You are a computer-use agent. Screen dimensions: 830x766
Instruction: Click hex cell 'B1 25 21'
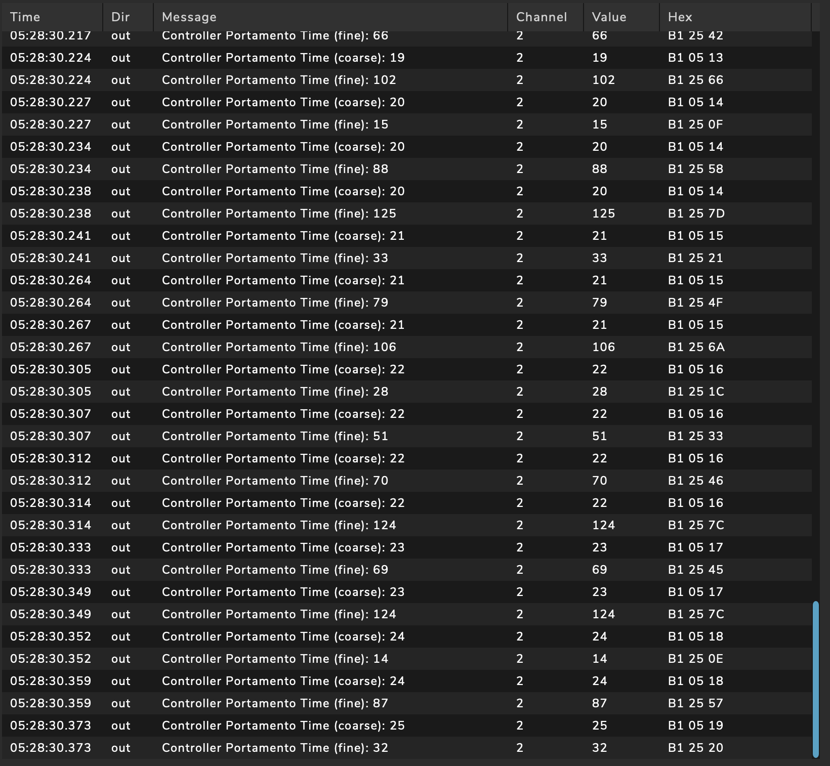tap(695, 258)
